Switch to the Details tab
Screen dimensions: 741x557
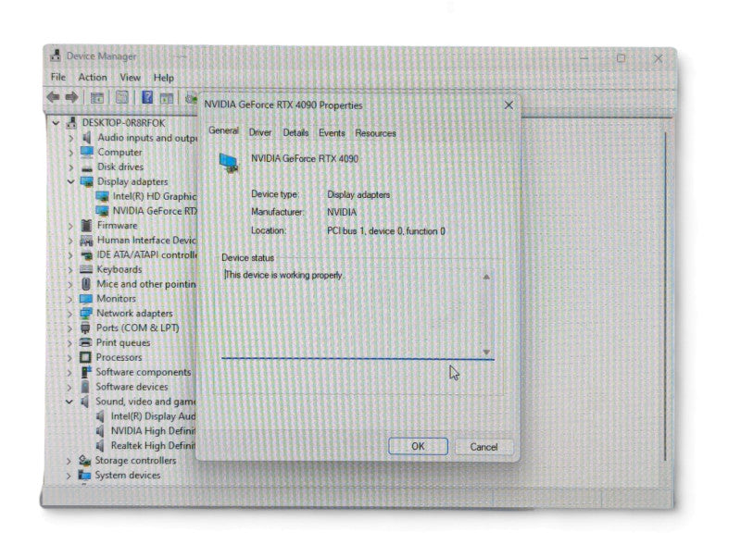295,133
